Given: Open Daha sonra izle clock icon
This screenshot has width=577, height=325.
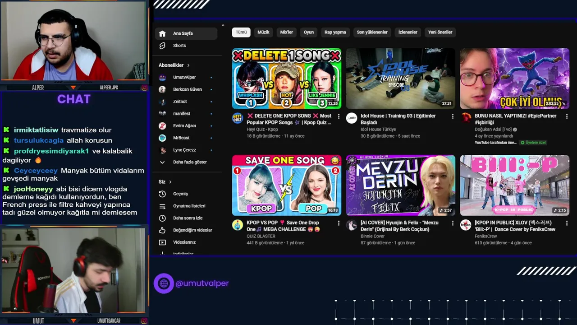Looking at the screenshot, I should [x=162, y=218].
